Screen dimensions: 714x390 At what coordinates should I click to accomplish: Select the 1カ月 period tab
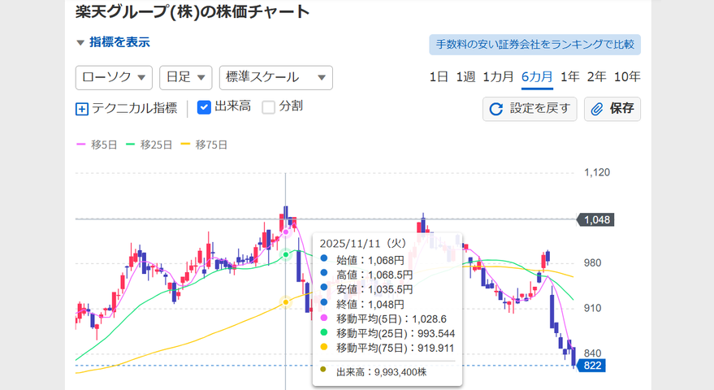click(498, 77)
